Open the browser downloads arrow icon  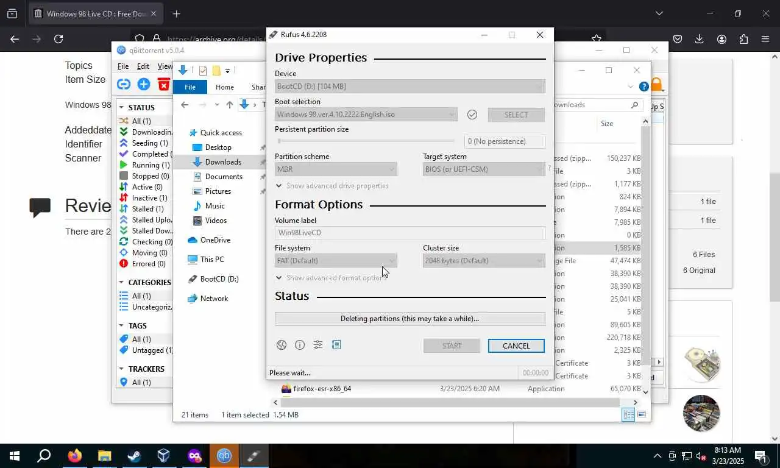[700, 39]
